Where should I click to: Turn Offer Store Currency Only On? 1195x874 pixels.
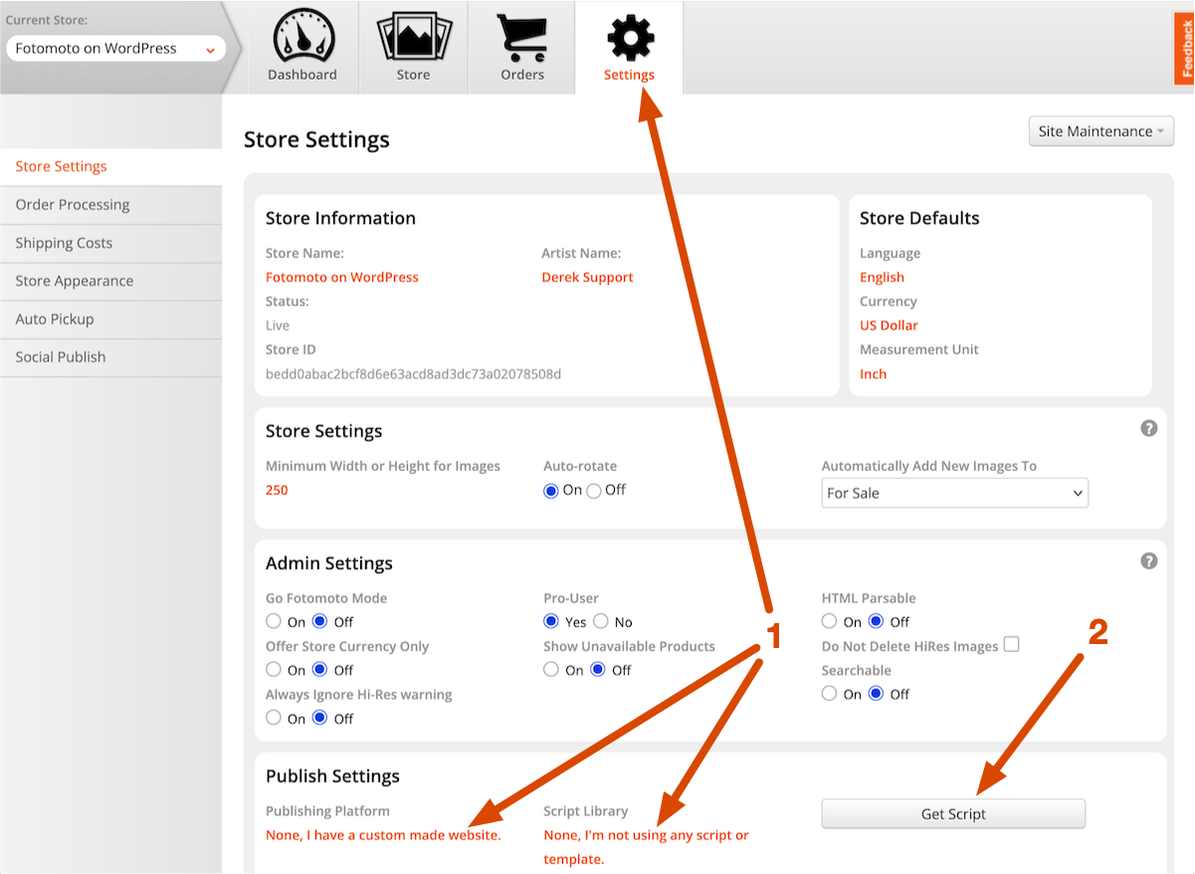point(274,669)
